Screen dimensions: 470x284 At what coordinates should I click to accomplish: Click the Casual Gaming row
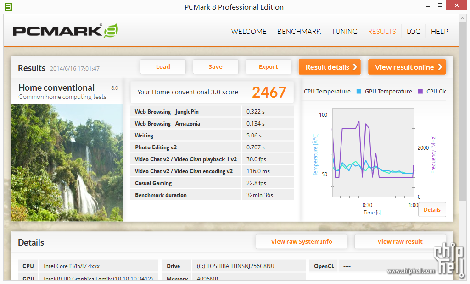212,183
